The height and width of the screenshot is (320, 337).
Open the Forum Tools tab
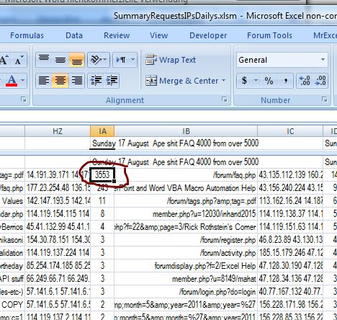tap(269, 35)
